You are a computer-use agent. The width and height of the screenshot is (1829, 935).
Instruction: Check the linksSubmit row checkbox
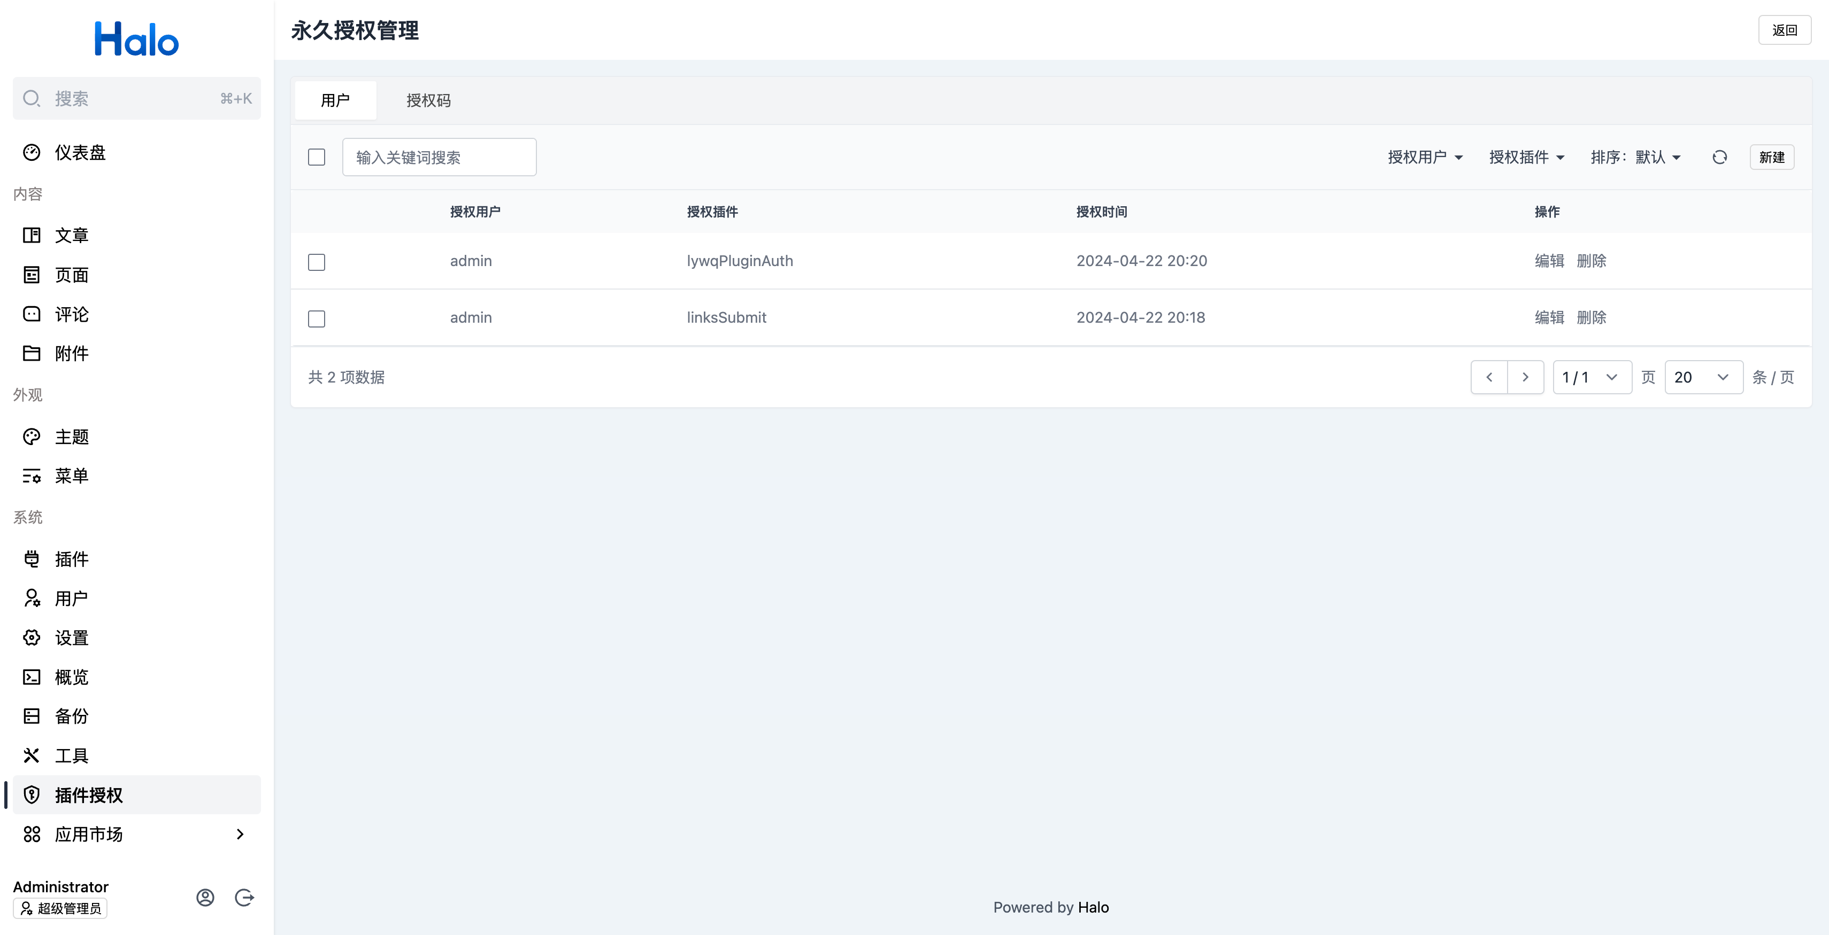coord(317,318)
